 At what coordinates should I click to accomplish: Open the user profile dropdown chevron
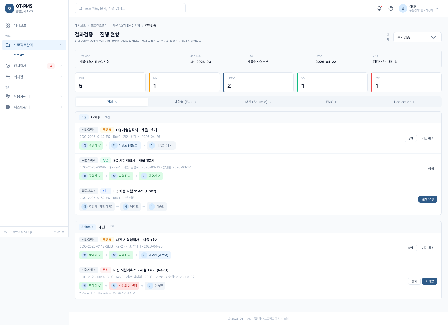(x=437, y=8)
